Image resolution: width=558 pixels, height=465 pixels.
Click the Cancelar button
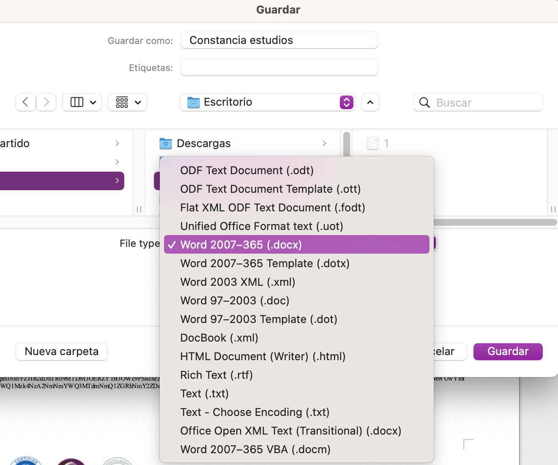[450, 352]
